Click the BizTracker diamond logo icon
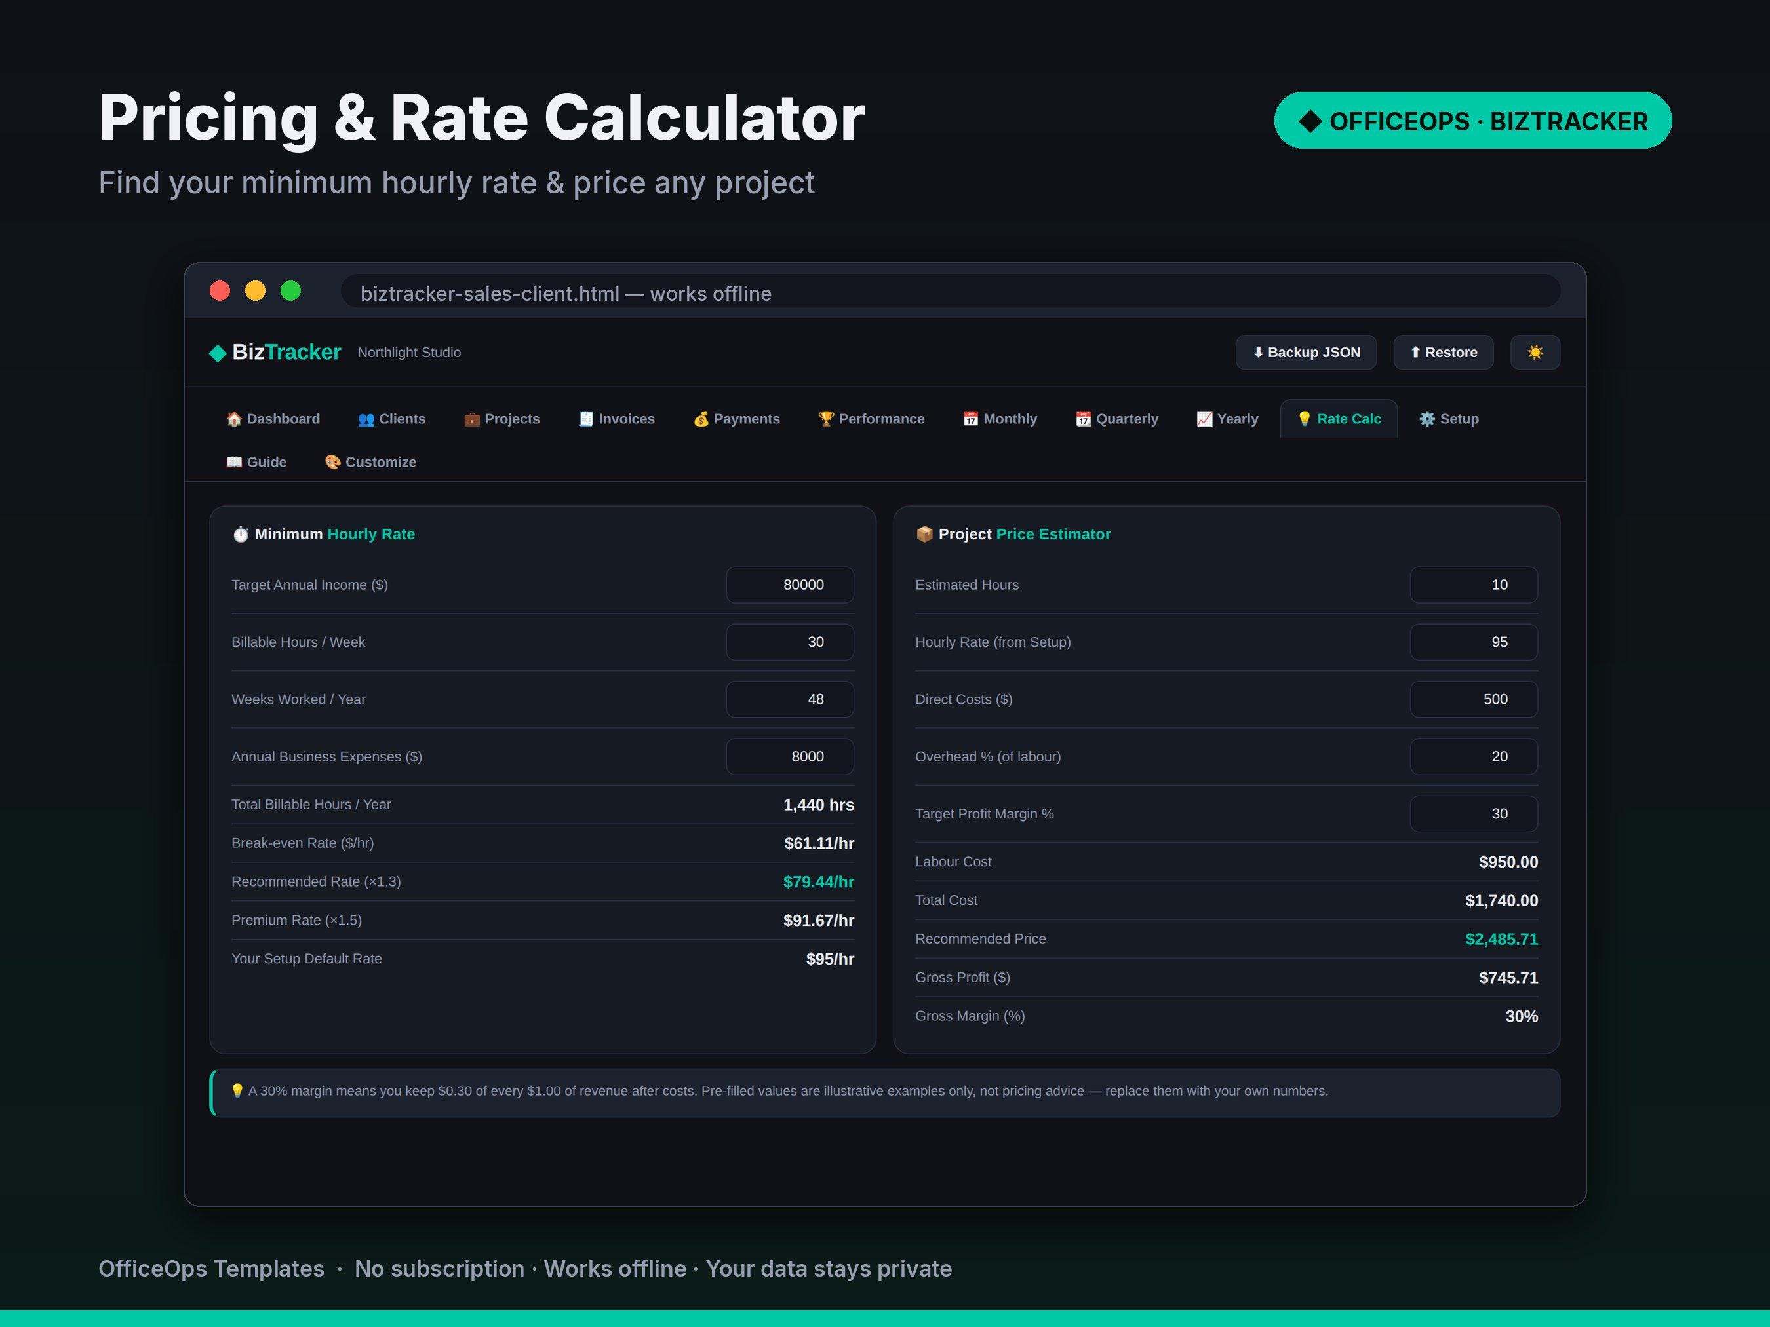Image resolution: width=1770 pixels, height=1327 pixels. click(218, 354)
